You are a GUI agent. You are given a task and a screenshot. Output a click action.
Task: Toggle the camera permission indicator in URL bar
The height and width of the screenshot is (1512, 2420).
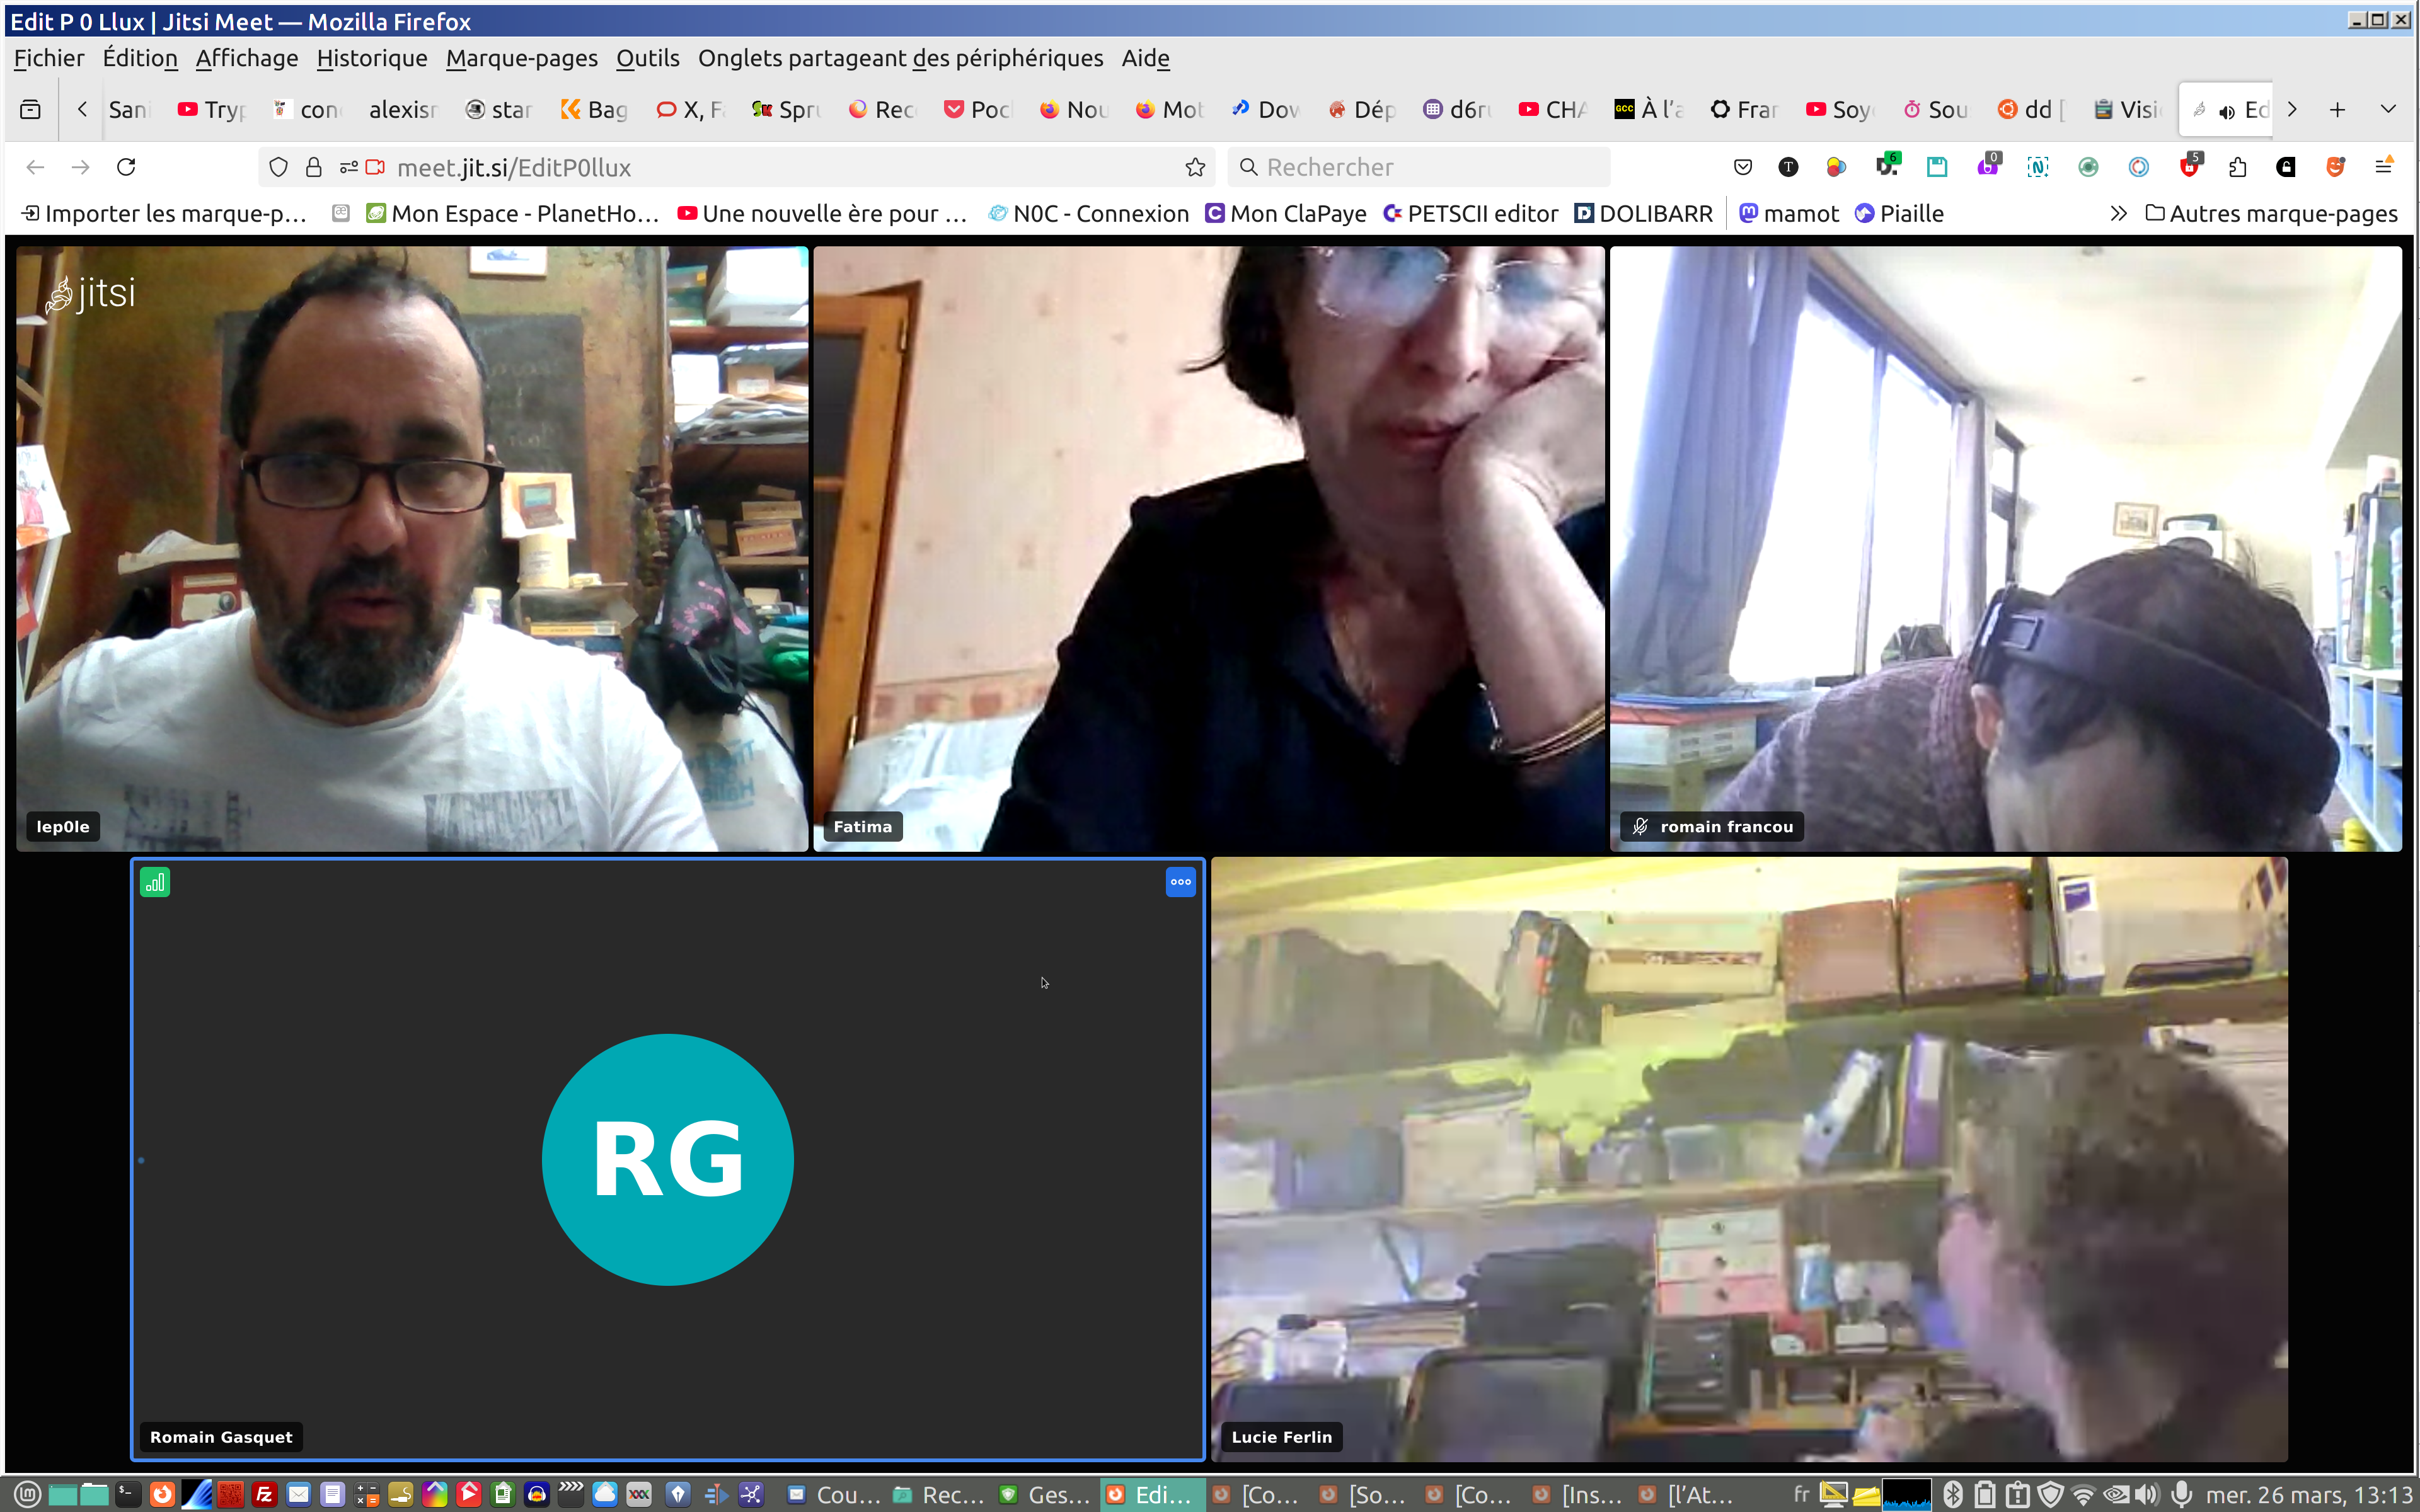coord(375,167)
